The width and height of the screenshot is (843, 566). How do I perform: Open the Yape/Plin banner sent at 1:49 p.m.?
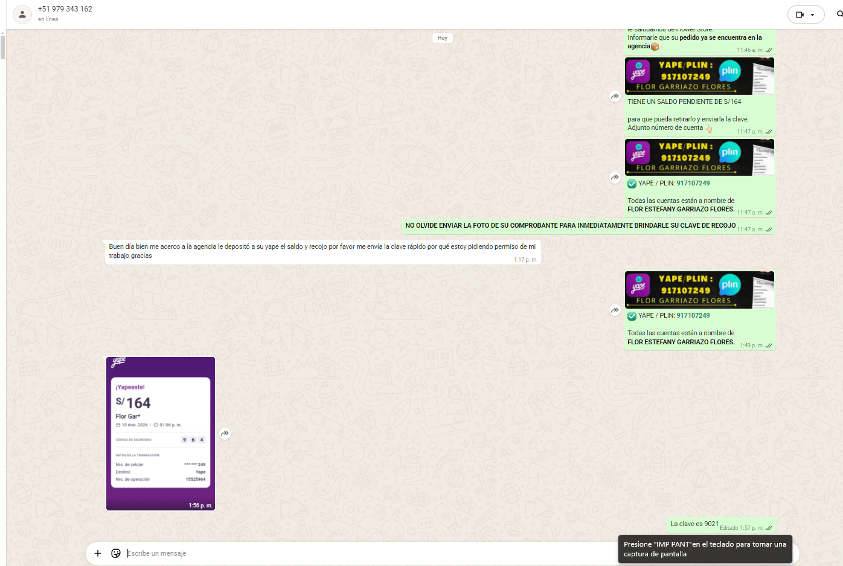click(x=699, y=290)
